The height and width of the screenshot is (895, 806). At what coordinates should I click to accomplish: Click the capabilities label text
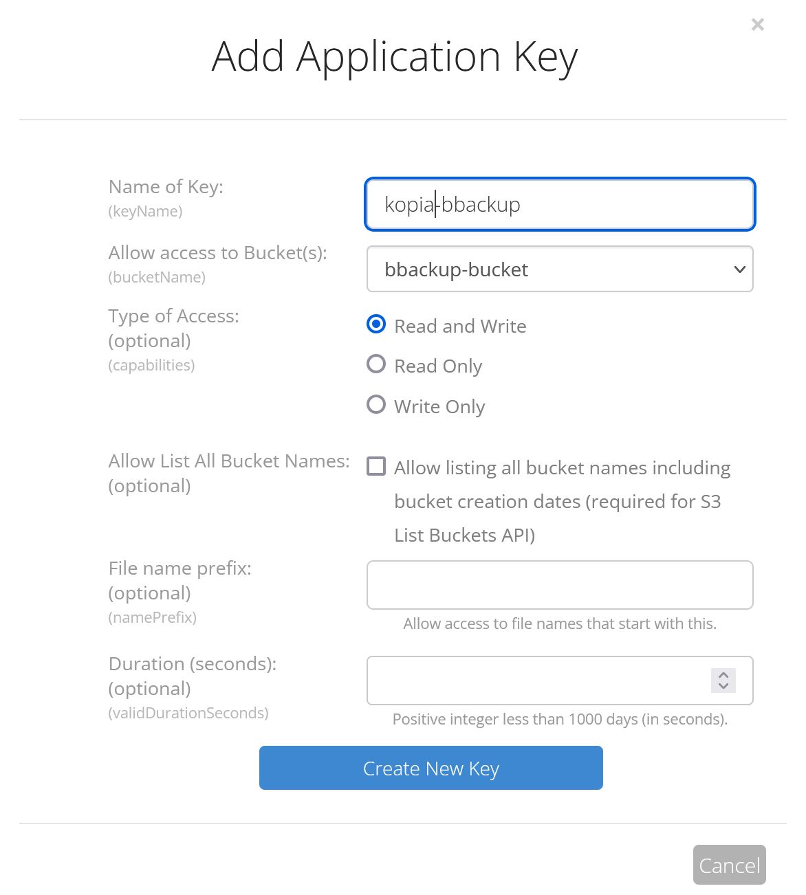pyautogui.click(x=151, y=365)
